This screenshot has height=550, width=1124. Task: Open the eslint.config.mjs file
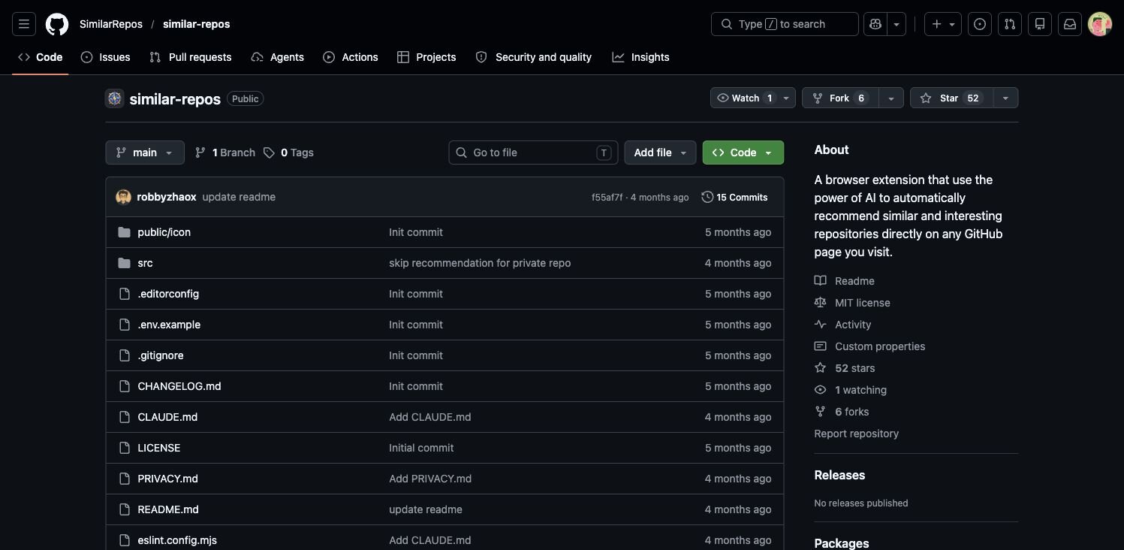click(177, 540)
